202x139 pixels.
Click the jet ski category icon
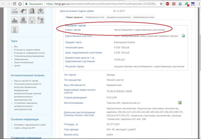tap(15, 20)
